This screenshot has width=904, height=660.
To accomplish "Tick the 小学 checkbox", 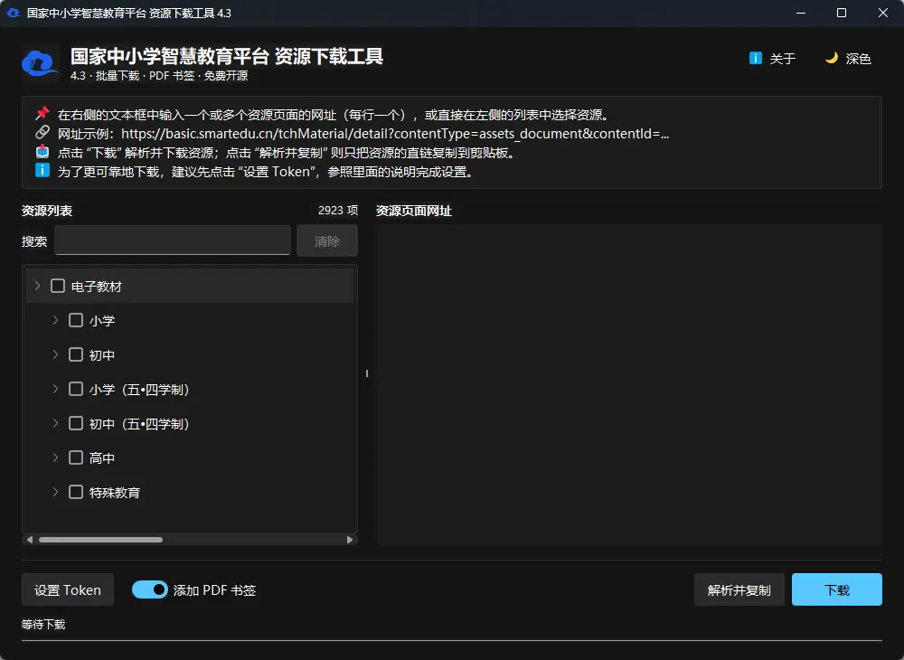I will point(76,320).
